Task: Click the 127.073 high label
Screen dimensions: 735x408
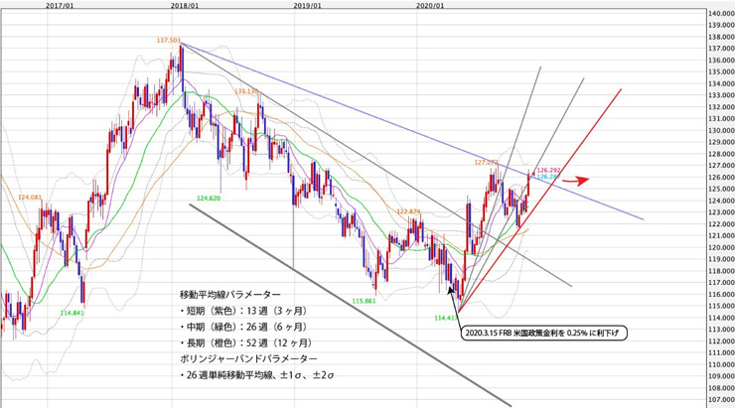Action: pyautogui.click(x=486, y=163)
